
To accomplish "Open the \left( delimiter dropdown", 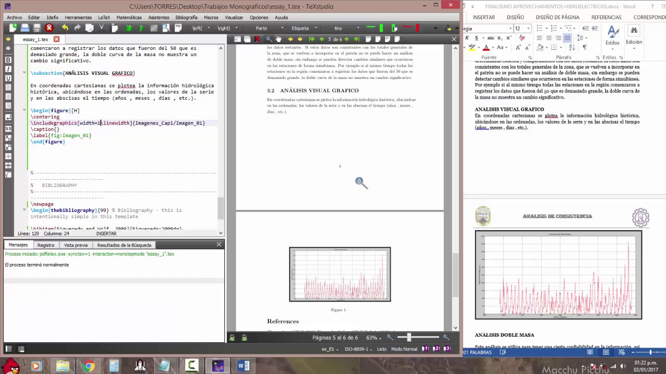I will point(209,28).
